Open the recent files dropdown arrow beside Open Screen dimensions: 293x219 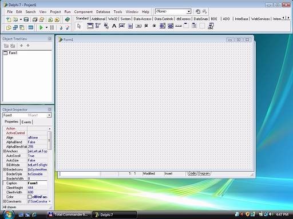pyautogui.click(x=21, y=19)
